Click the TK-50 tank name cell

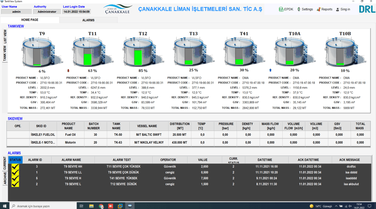(118, 135)
